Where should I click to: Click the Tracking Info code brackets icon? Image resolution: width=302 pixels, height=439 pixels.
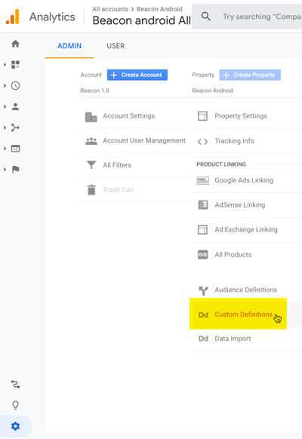[x=202, y=142]
